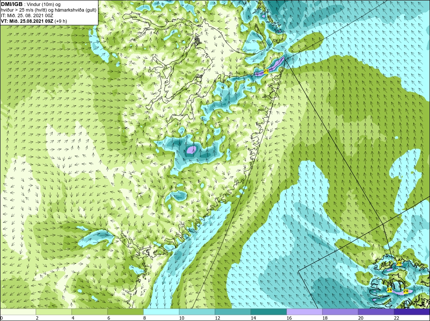The height and width of the screenshot is (321, 430).
Task: Click scale value "12" on the color bar
Action: (x=218, y=318)
